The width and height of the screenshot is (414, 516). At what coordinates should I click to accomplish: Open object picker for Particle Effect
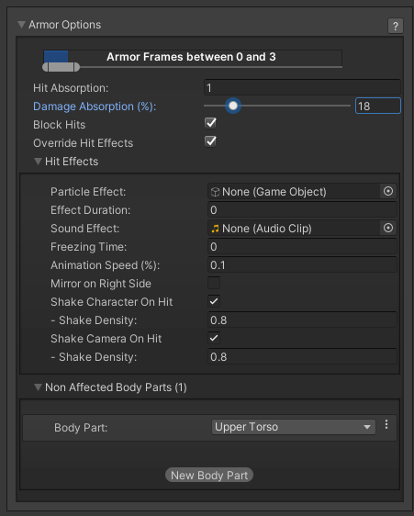(388, 191)
